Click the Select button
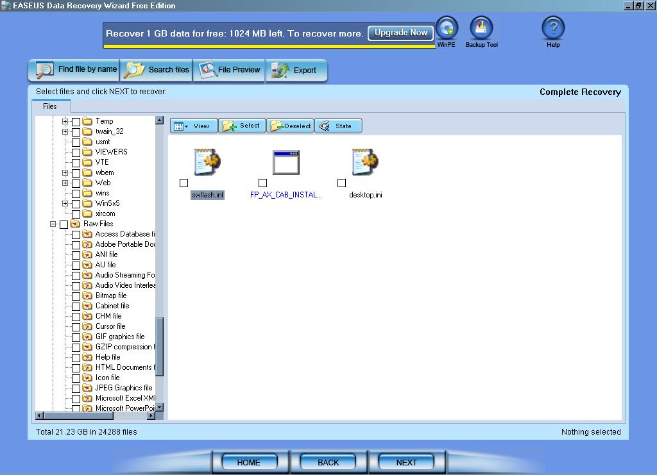657x475 pixels. [x=242, y=126]
